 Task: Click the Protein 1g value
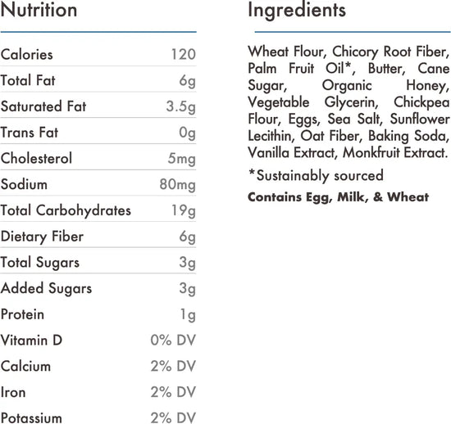tap(188, 315)
